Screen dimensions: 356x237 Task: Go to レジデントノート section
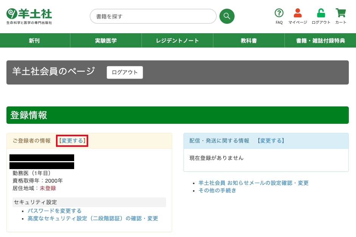tap(177, 41)
